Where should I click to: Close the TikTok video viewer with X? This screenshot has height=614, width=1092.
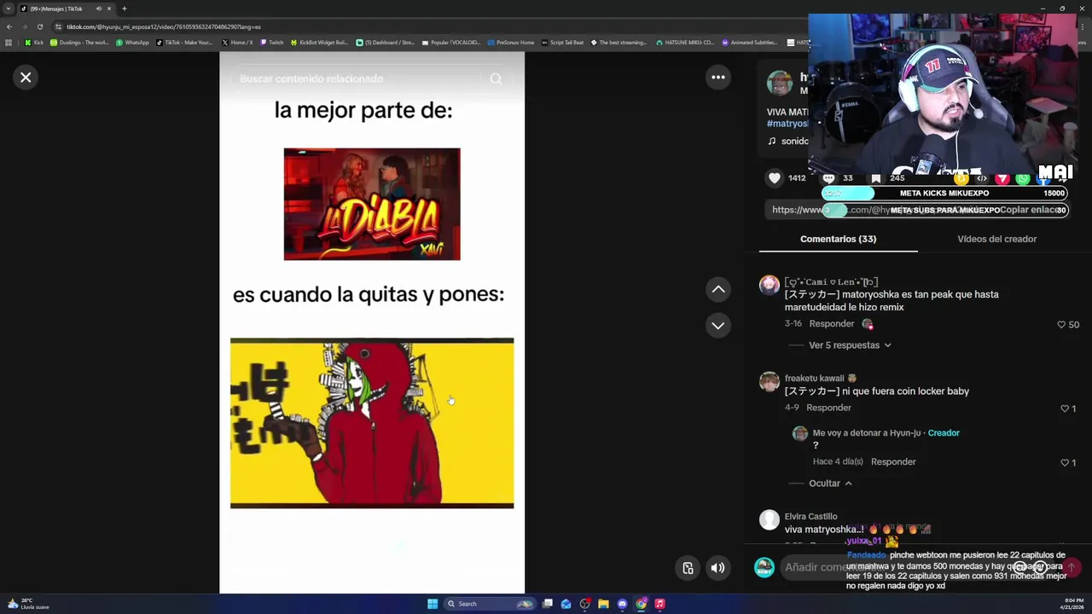26,78
